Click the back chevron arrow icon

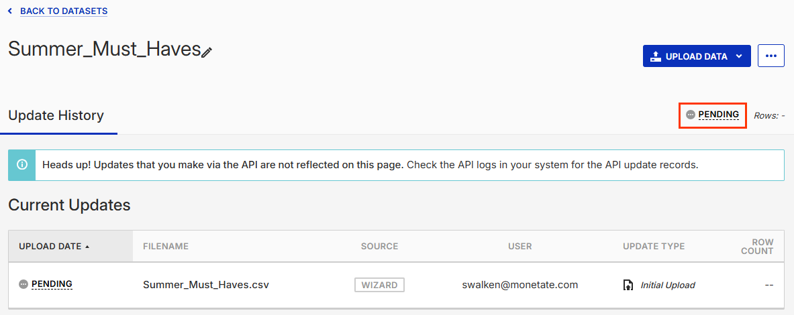pyautogui.click(x=9, y=11)
